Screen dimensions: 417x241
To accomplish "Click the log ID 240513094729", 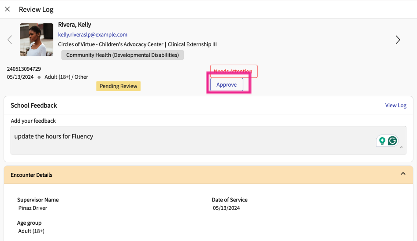I will [x=24, y=69].
